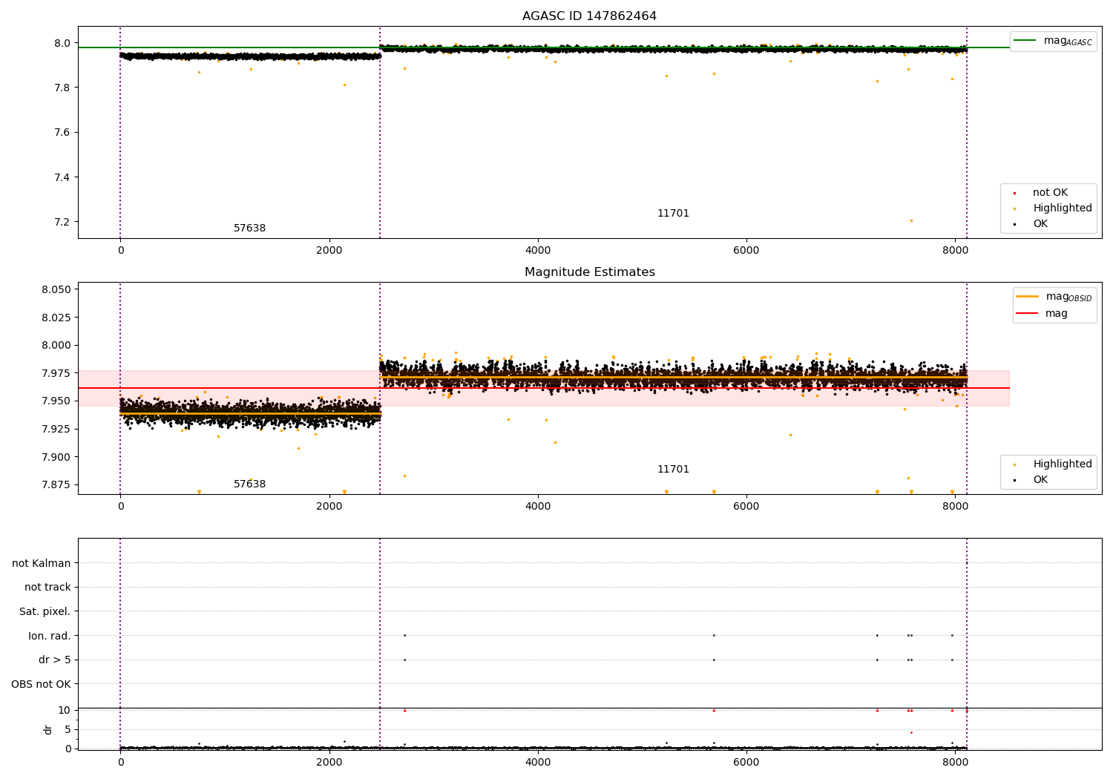Click the 'not track' row label
This screenshot has width=1113, height=779.
click(x=47, y=588)
